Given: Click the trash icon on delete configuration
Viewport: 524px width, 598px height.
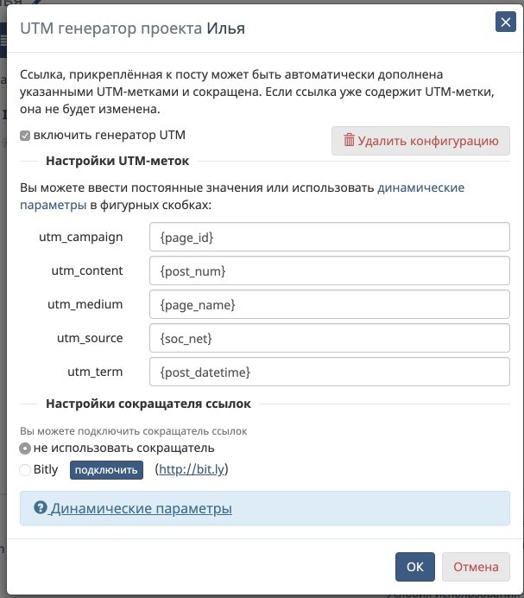Looking at the screenshot, I should (349, 140).
